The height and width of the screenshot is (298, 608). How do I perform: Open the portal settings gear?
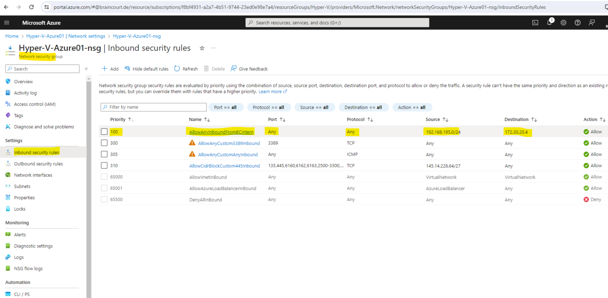(x=563, y=23)
